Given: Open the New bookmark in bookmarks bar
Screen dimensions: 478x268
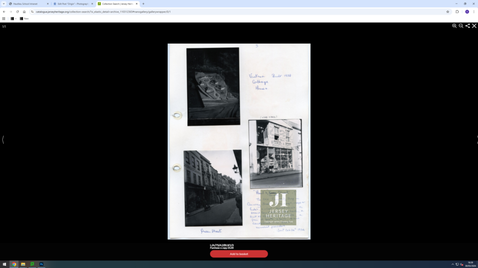Looking at the screenshot, I should (x=24, y=19).
